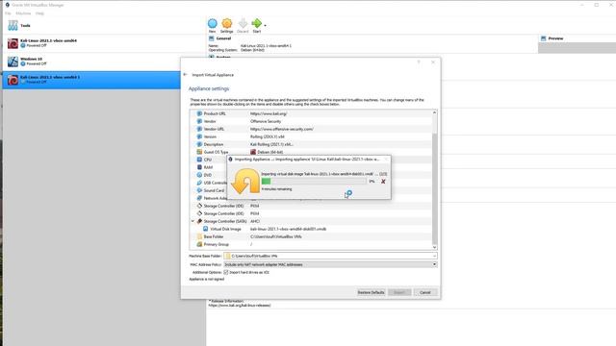The width and height of the screenshot is (616, 346).
Task: Click the https://www.kali.org/ Product-URL value
Action: tap(269, 113)
